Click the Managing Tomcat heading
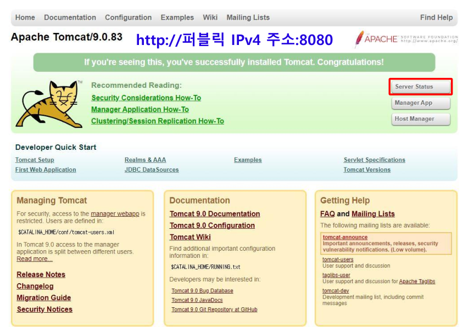This screenshot has width=474, height=327. (52, 200)
